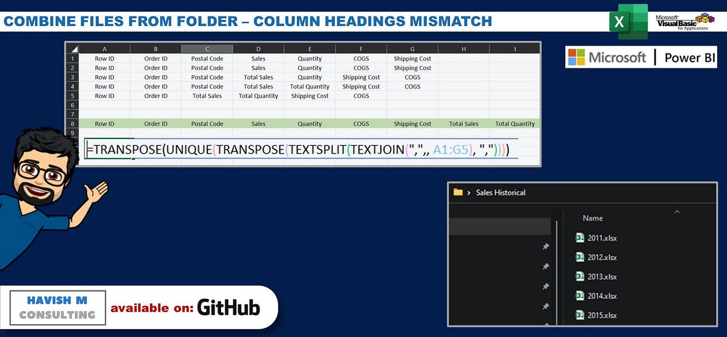Click the yellow folder icon beside Sales Historical
Screen dimensions: 727x337
[459, 192]
